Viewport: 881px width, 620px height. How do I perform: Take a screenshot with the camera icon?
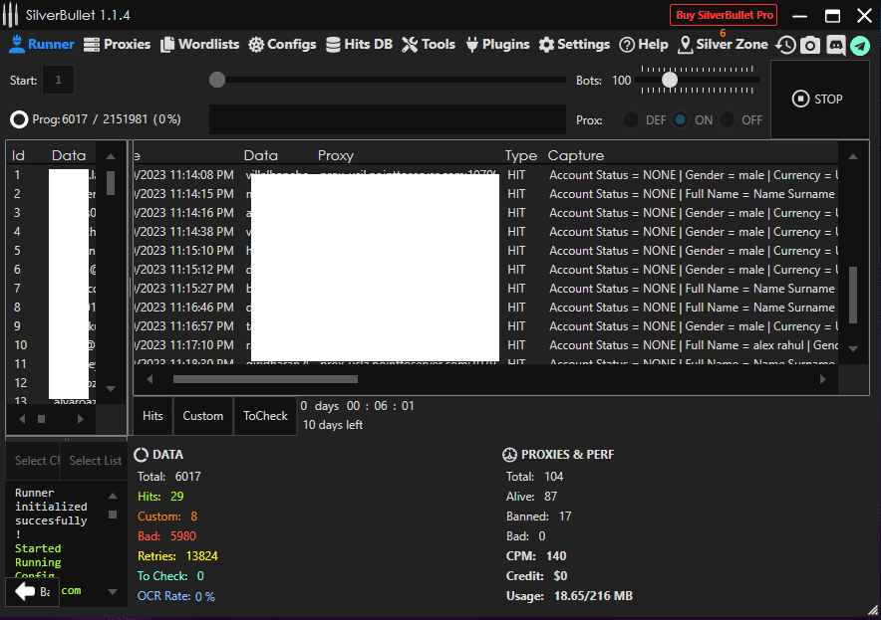point(809,45)
